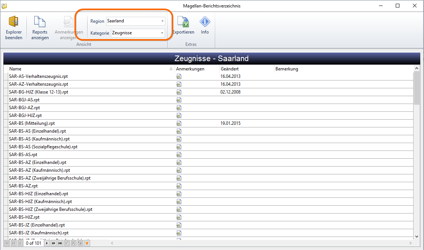Viewport: 424px width, 250px height.
Task: Click the Anmerkungen column header
Action: (197, 69)
